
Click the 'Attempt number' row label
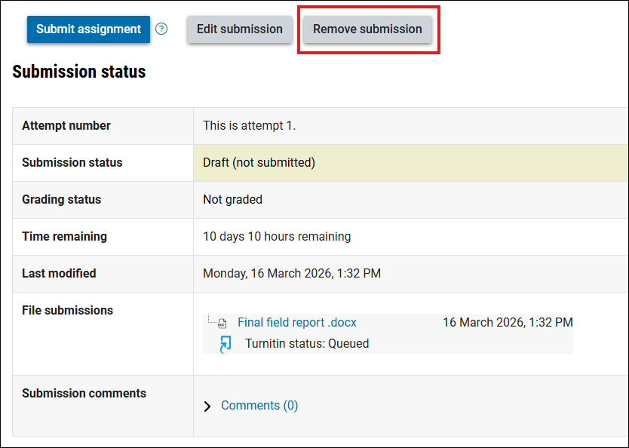(66, 125)
